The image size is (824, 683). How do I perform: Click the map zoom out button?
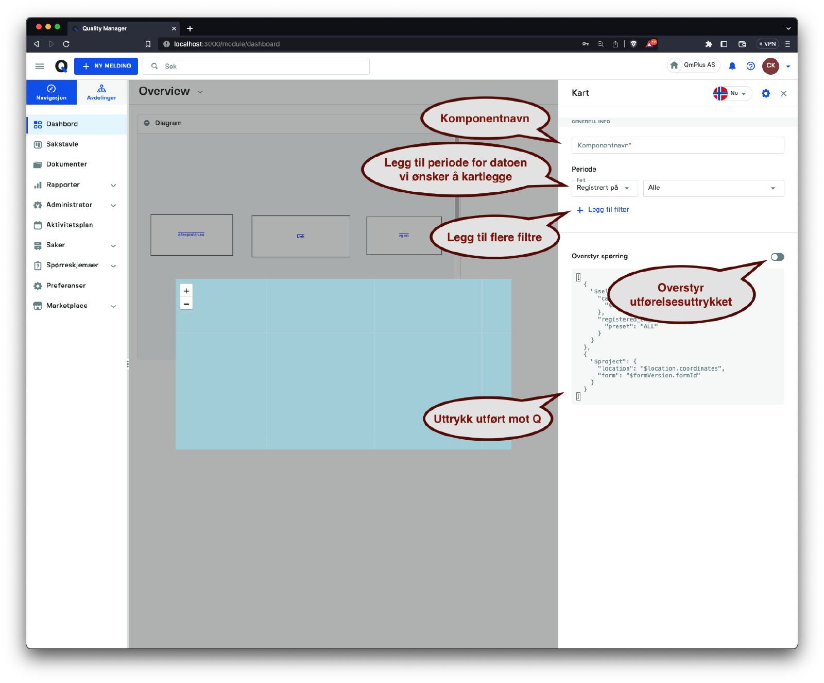click(186, 304)
